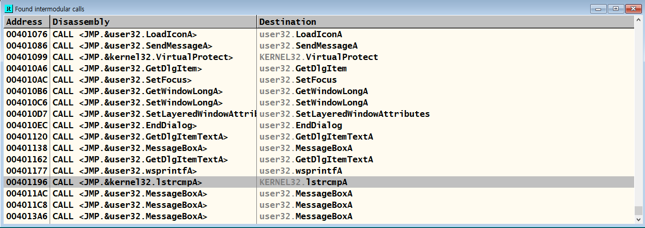
Task: Select address 004010B6
Action: point(27,91)
